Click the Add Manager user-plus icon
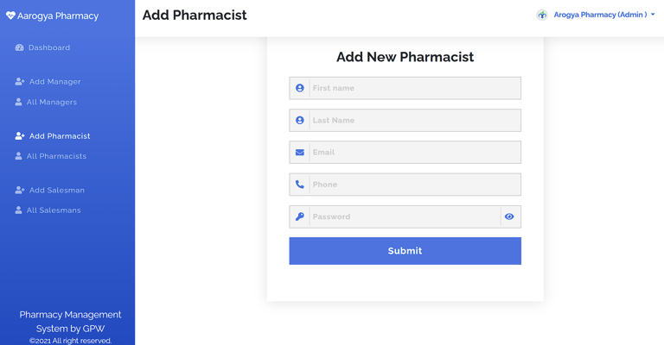Image resolution: width=664 pixels, height=345 pixels. click(20, 81)
